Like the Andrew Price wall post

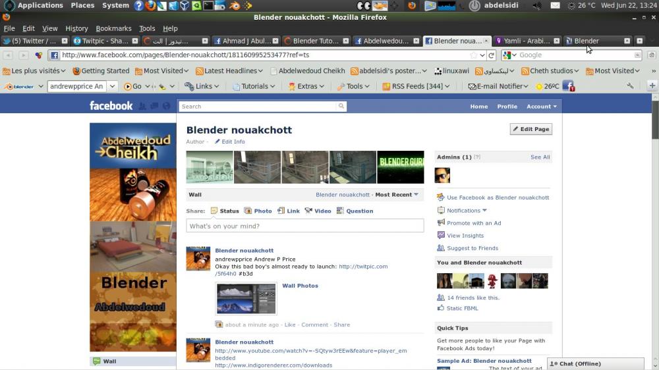(x=290, y=325)
